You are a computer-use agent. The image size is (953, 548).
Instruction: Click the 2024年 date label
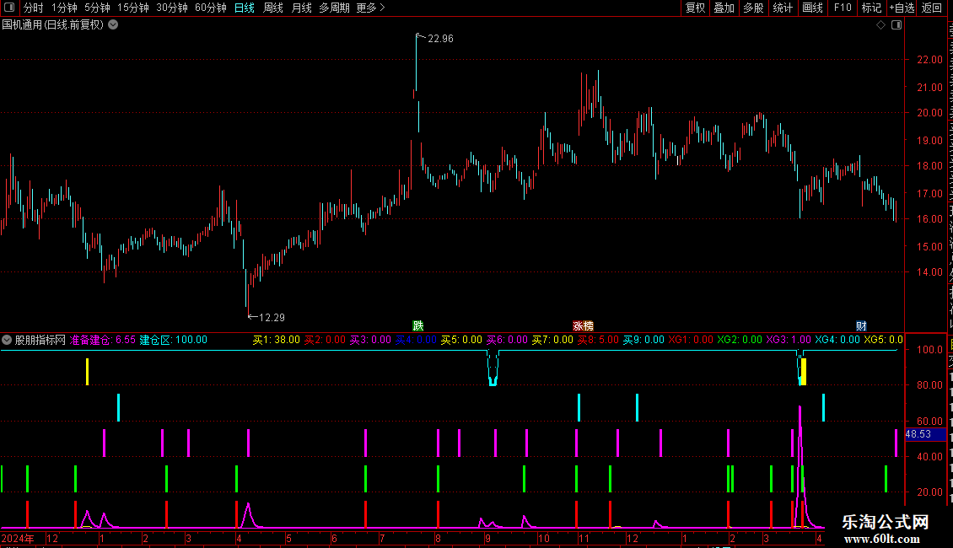point(18,539)
